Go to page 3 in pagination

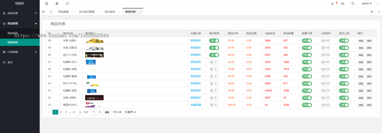coord(66,112)
